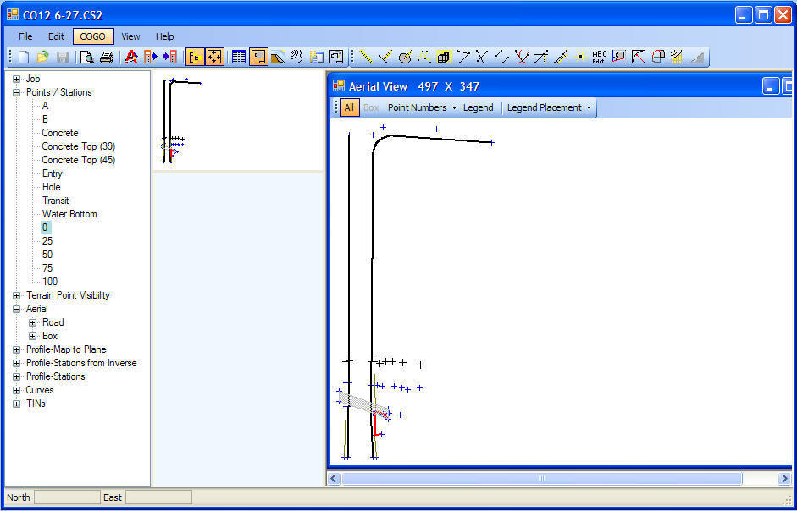Click the printer icon
Viewport: 797px width, 511px height.
pyautogui.click(x=106, y=58)
